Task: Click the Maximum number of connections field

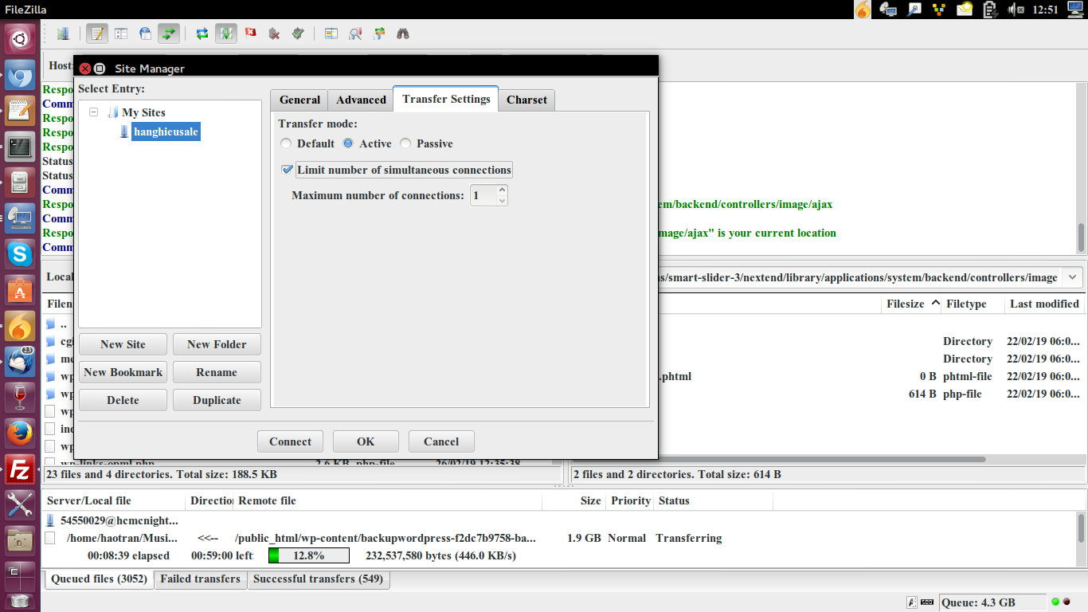Action: click(483, 195)
